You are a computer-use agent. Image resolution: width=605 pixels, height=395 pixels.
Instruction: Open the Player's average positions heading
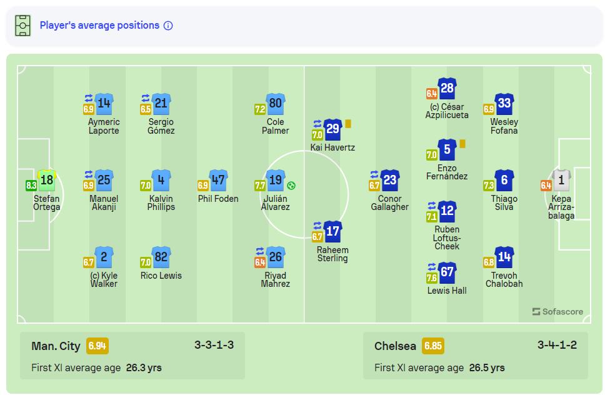pyautogui.click(x=99, y=26)
